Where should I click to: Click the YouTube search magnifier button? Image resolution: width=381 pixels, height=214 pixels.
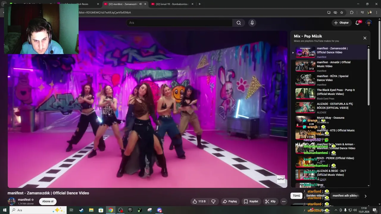click(x=239, y=23)
